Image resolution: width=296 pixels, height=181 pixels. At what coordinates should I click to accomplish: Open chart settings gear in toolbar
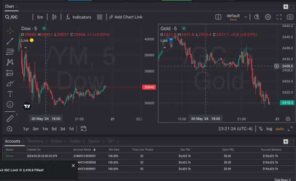(x=268, y=17)
